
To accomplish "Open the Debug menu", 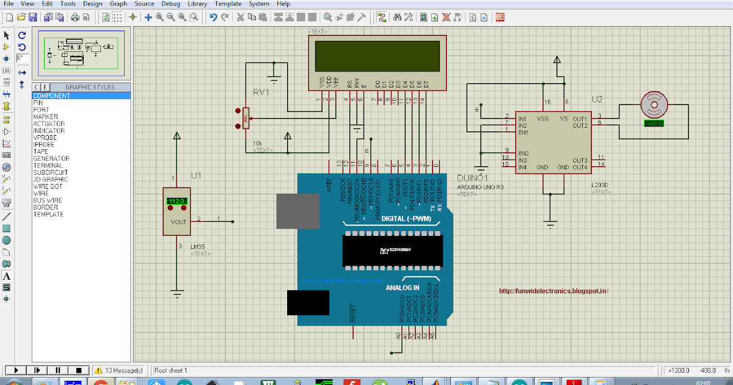I will click(170, 4).
